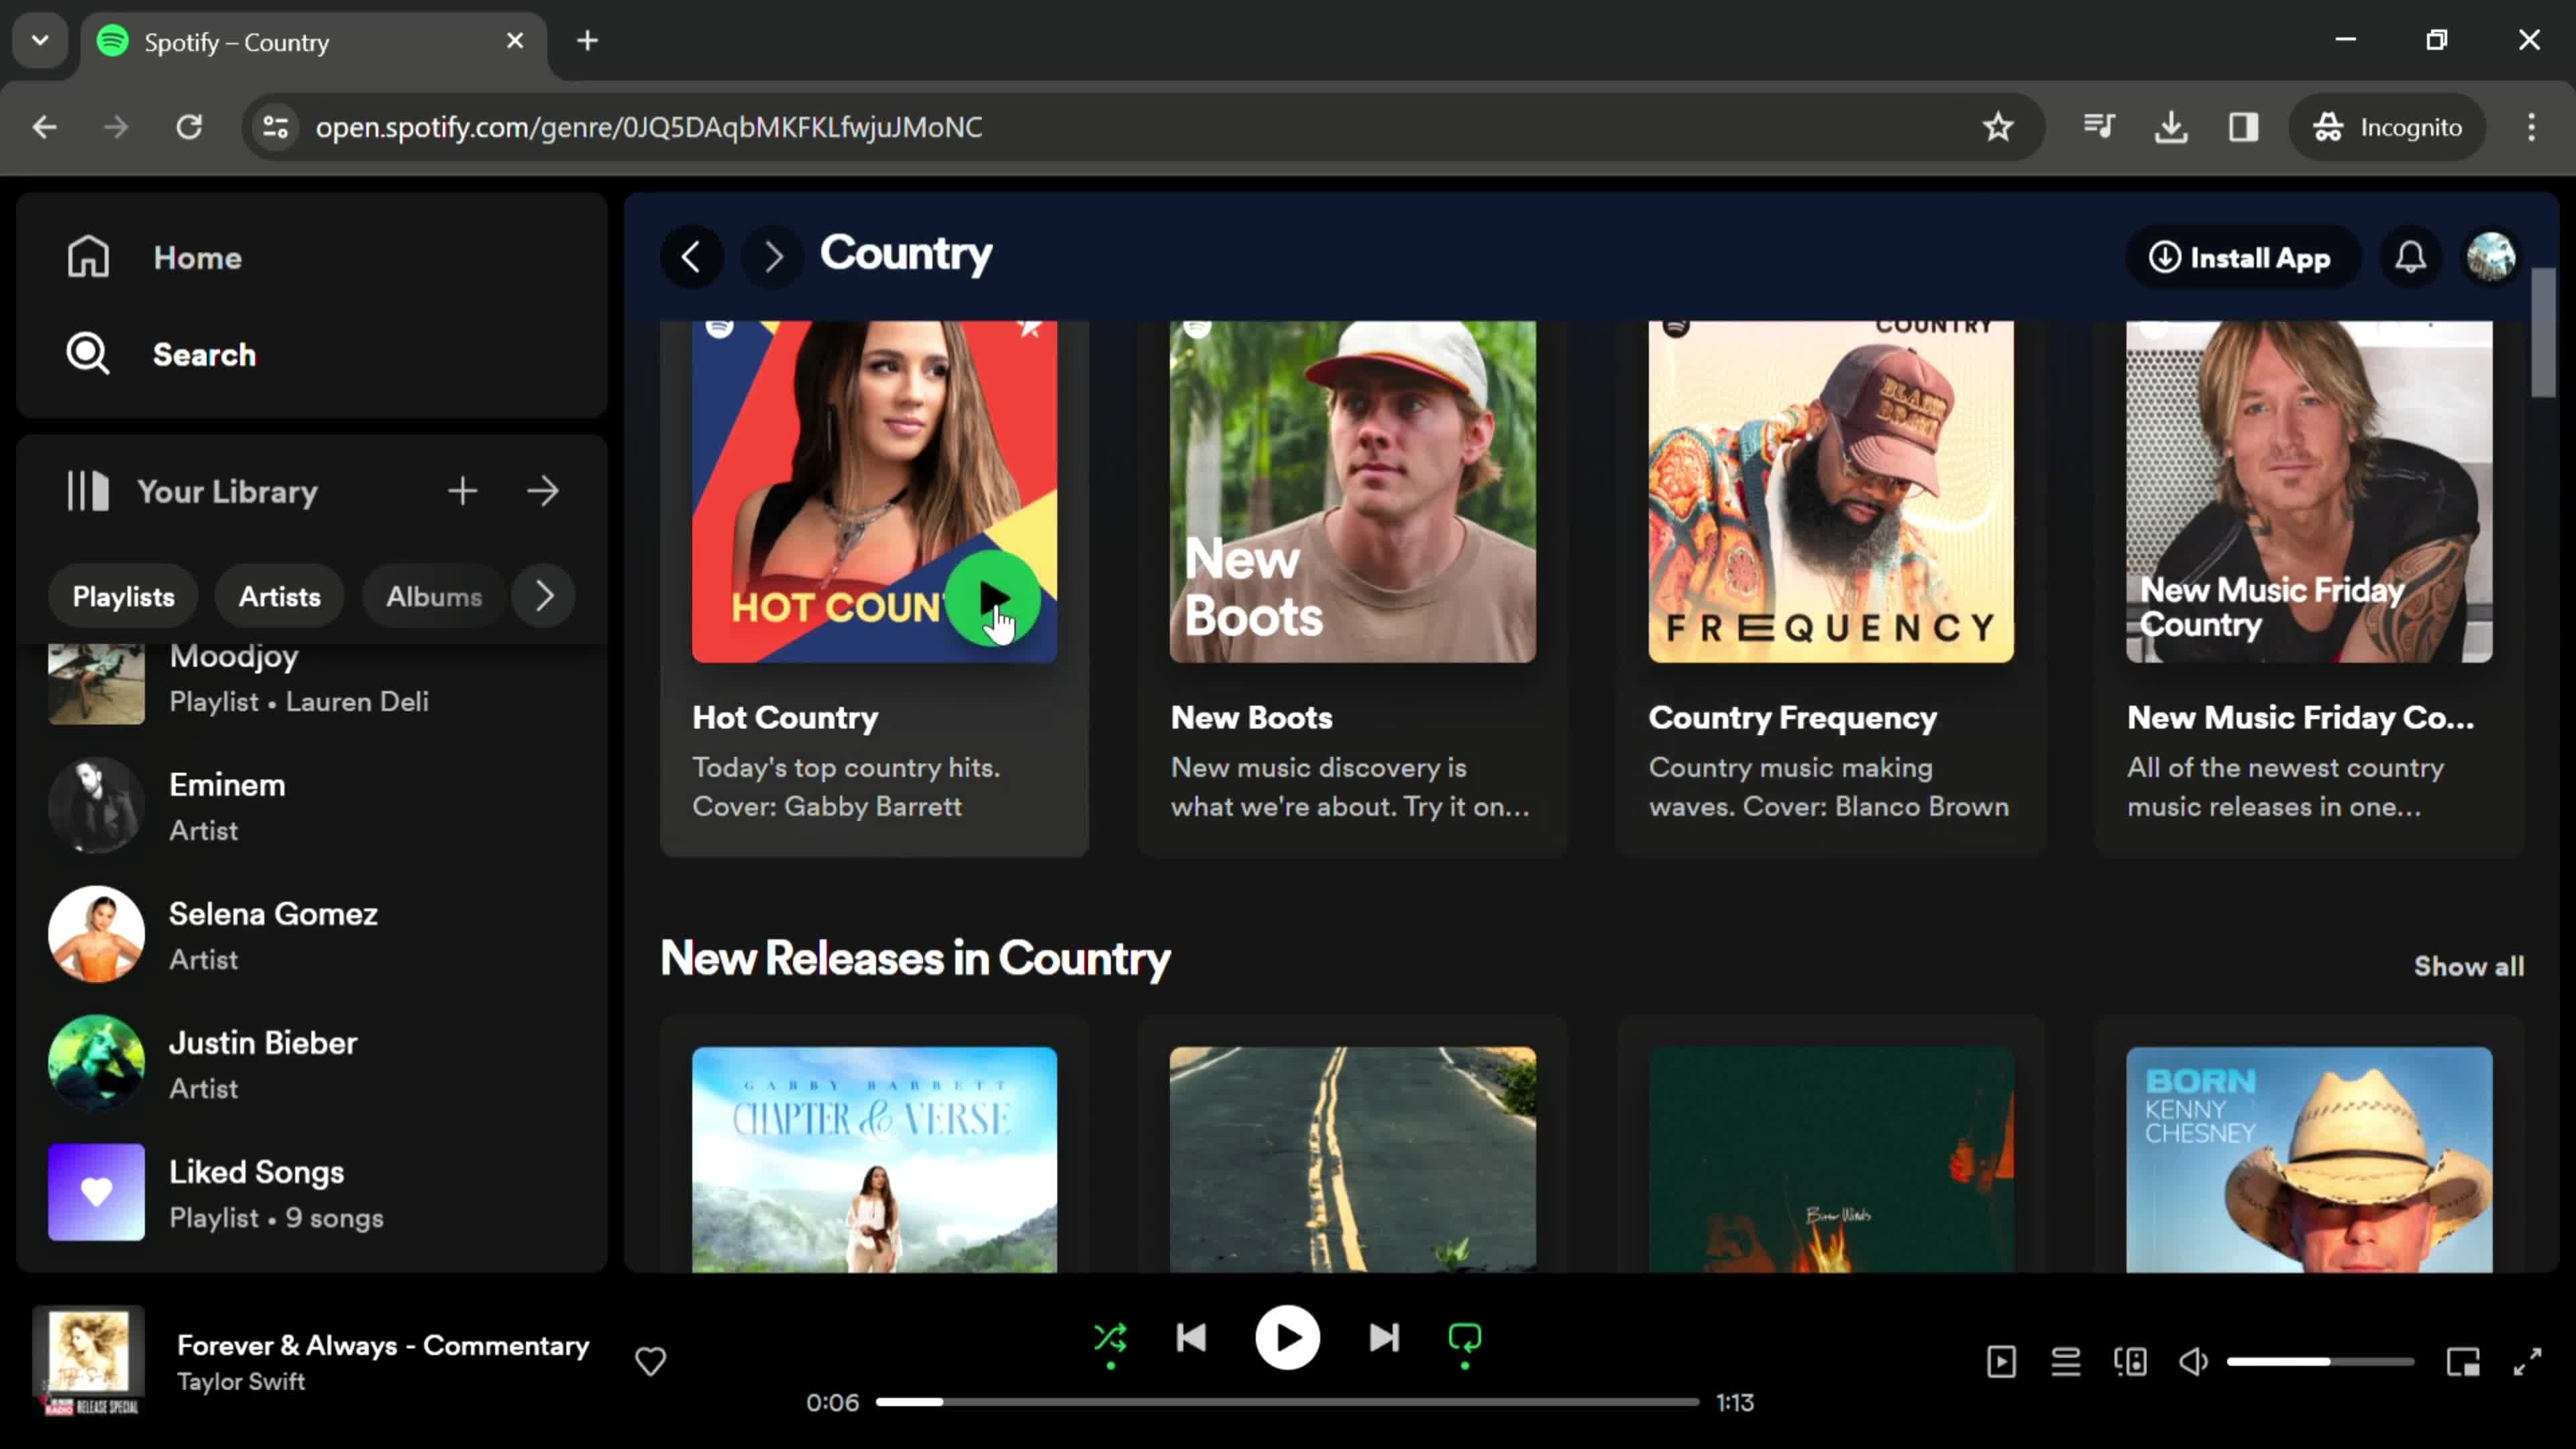Viewport: 2576px width, 1449px height.
Task: Open Now Playing view
Action: click(x=2001, y=1361)
